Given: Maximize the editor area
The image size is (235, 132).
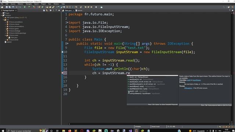Looking at the screenshot, I should coord(232,10).
